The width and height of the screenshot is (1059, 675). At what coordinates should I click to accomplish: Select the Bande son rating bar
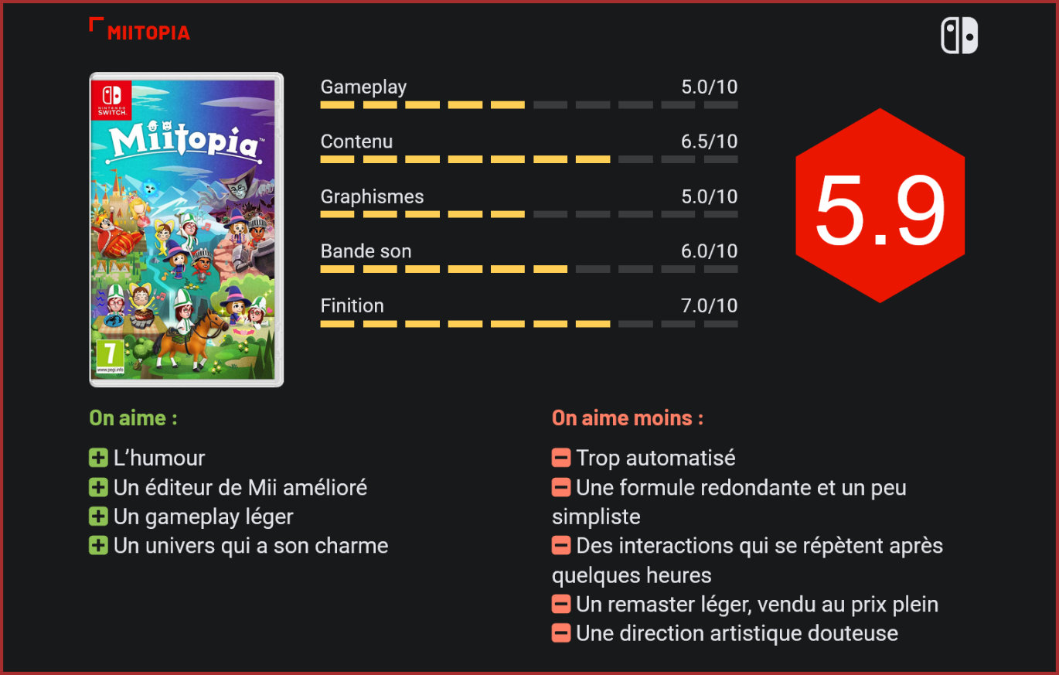pos(529,269)
